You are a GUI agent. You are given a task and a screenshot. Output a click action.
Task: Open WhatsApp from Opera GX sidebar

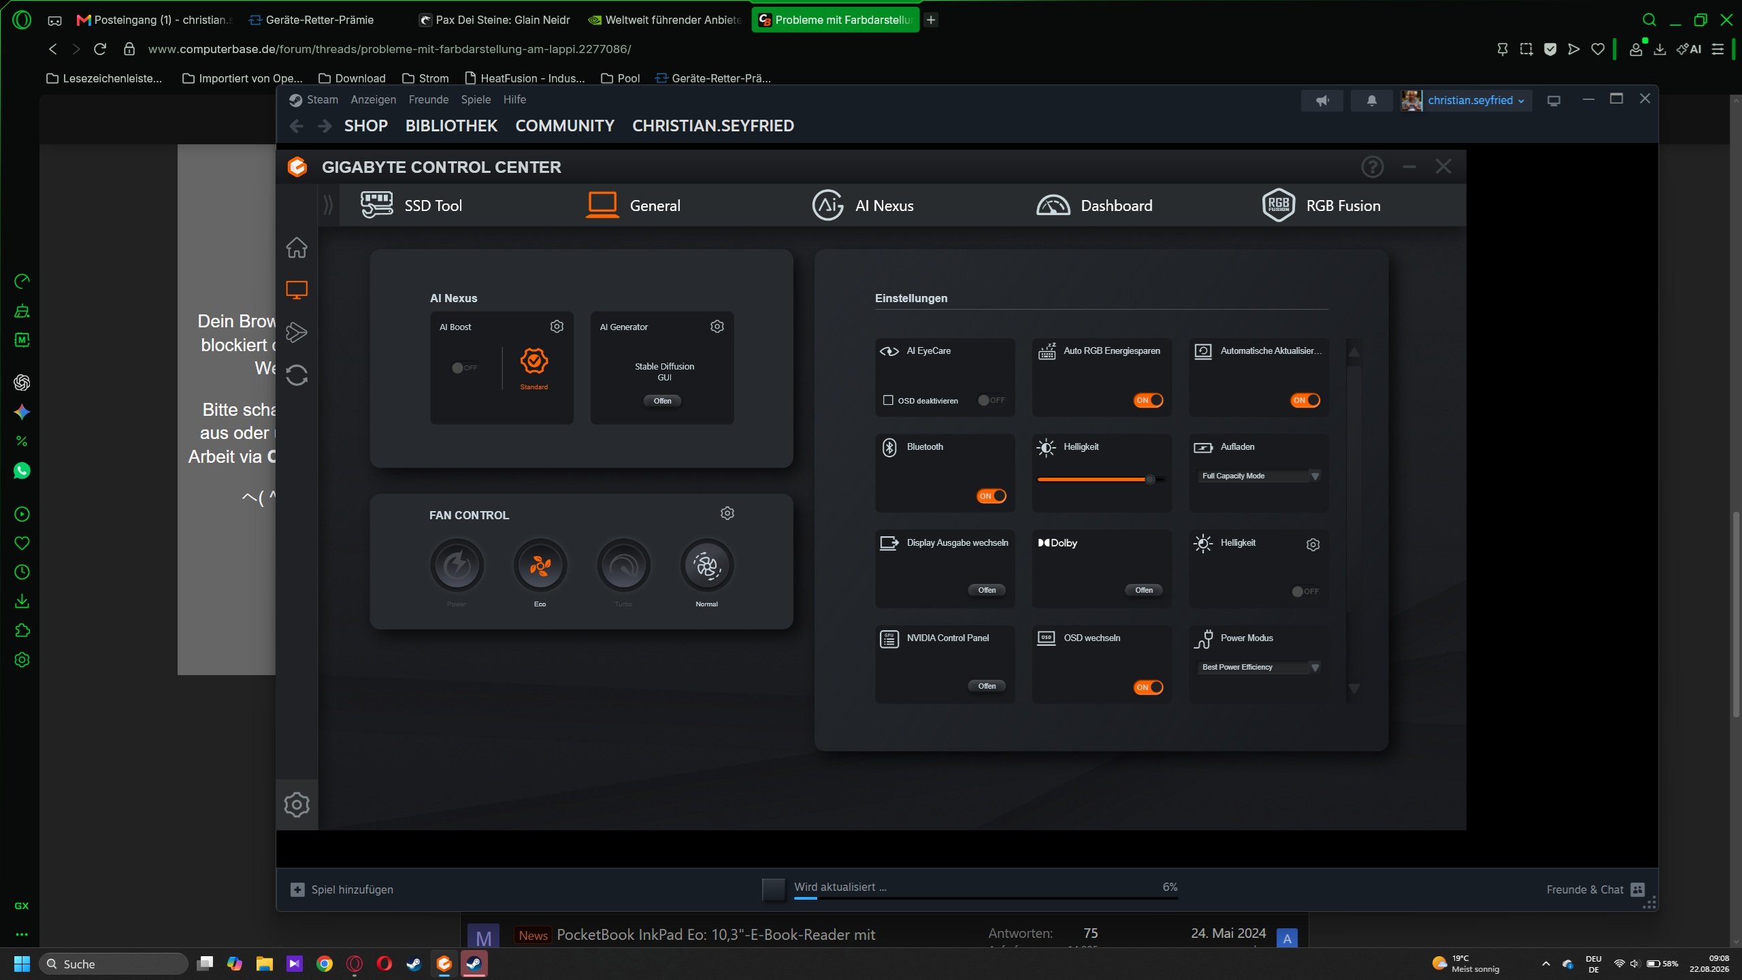(x=22, y=470)
